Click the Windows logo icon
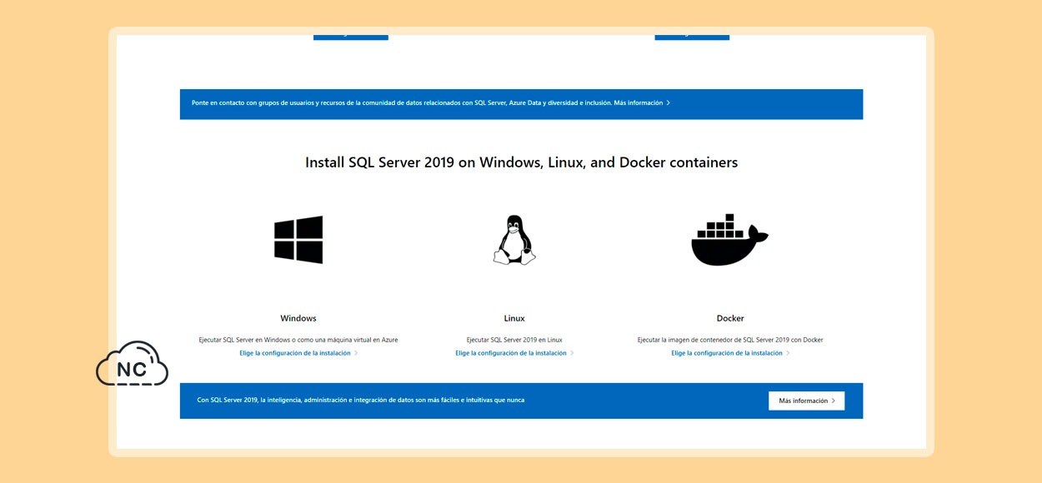This screenshot has width=1042, height=483. point(298,240)
